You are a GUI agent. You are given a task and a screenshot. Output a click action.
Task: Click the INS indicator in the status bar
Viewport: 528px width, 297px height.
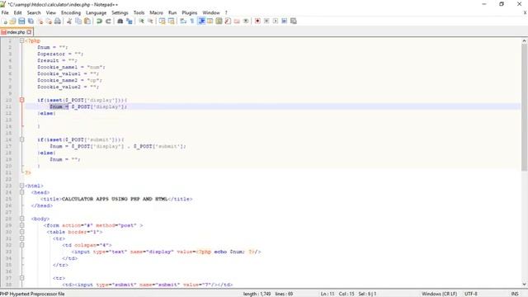pos(515,294)
